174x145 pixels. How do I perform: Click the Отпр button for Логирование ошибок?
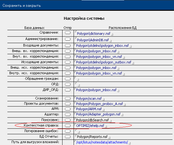(68, 131)
